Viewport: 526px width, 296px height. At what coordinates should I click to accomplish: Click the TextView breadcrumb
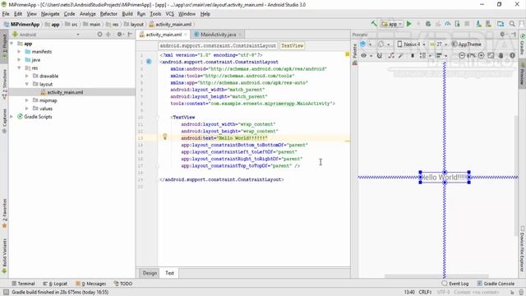pyautogui.click(x=293, y=46)
